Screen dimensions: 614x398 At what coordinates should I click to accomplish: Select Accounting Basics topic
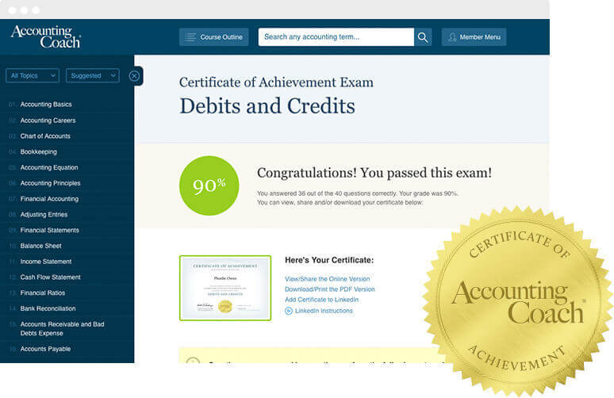pos(46,105)
